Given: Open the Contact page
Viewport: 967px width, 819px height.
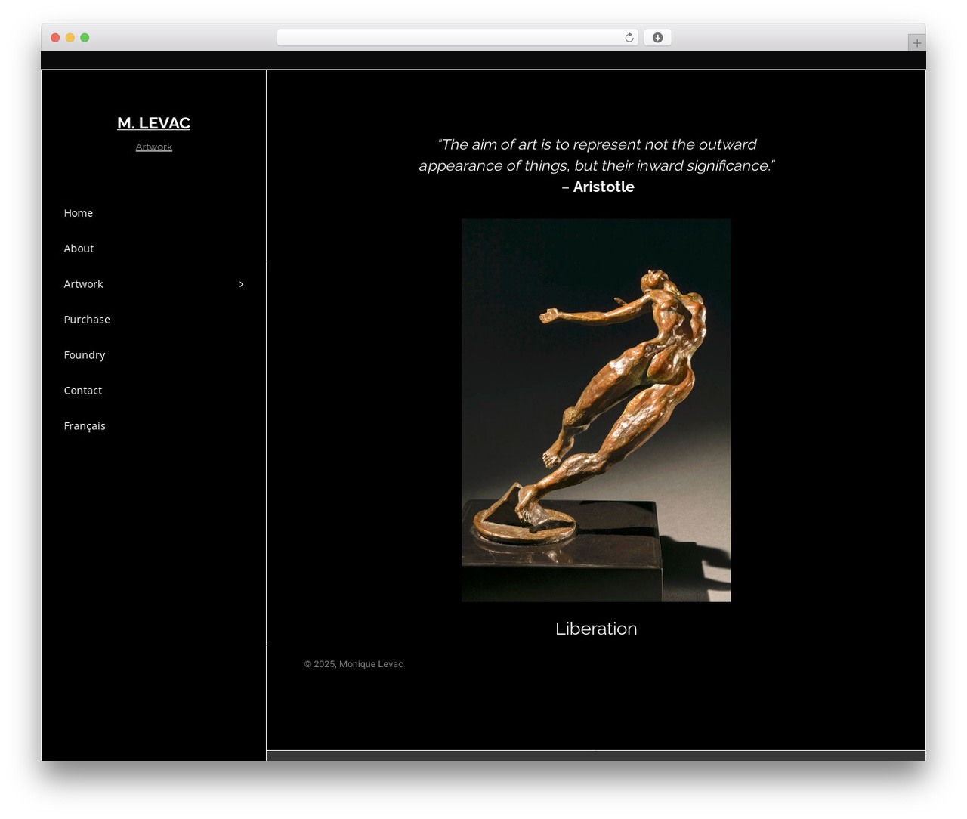Looking at the screenshot, I should [83, 391].
